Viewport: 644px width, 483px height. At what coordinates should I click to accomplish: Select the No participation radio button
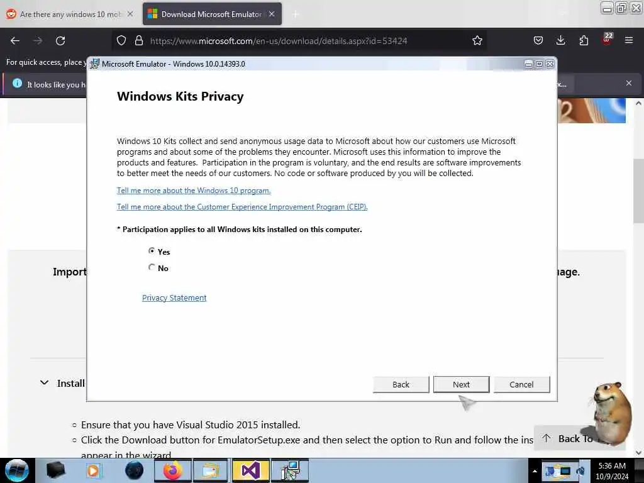pyautogui.click(x=152, y=267)
